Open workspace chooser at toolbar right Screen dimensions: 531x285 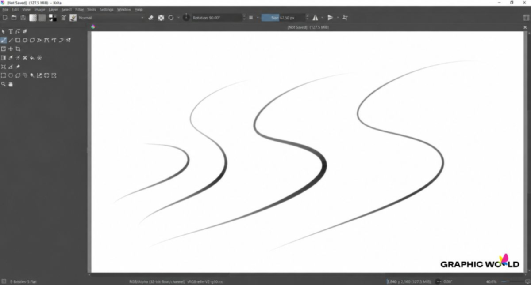(x=526, y=18)
